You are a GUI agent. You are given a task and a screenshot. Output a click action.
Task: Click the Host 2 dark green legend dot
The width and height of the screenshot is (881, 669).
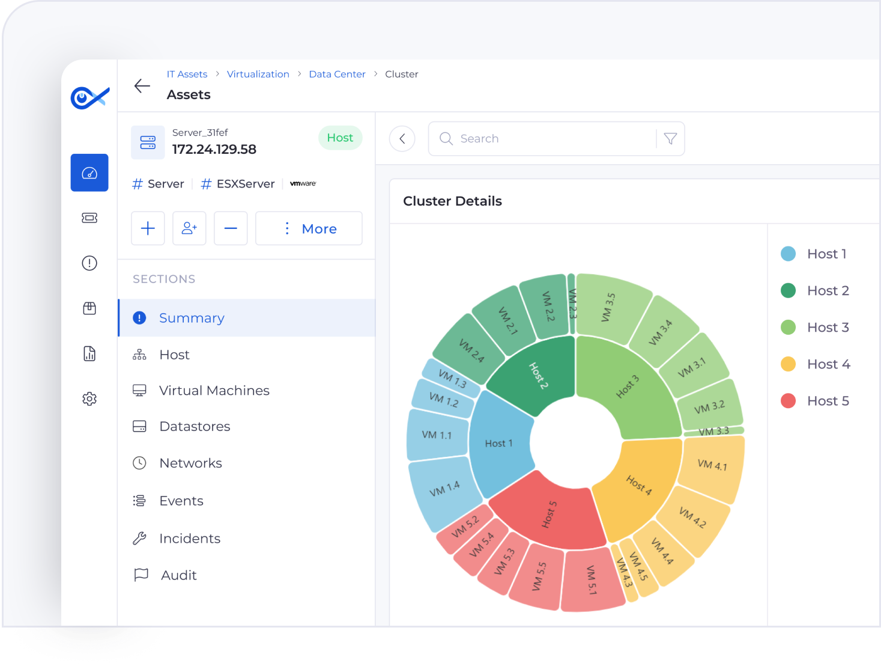[x=789, y=290]
